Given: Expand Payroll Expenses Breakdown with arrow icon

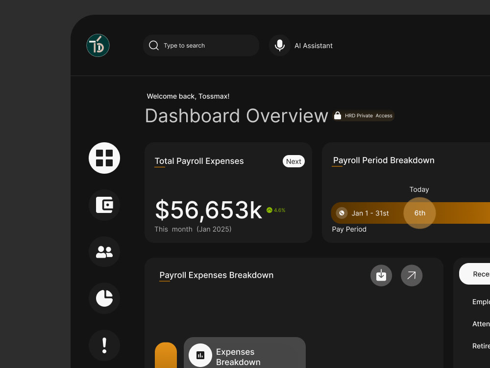Looking at the screenshot, I should [x=412, y=275].
